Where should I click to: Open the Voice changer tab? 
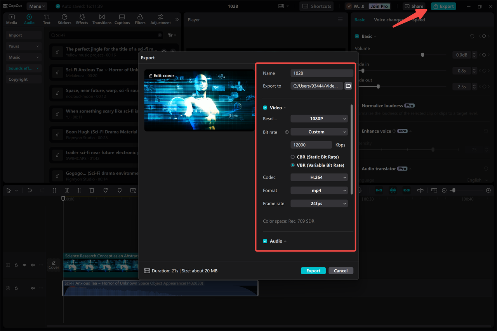(x=388, y=20)
